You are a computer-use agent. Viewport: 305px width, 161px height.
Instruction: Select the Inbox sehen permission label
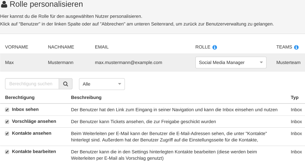click(x=25, y=109)
